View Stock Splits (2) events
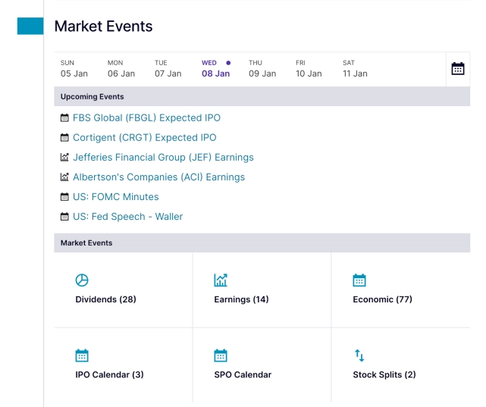This screenshot has height=407, width=486. click(384, 374)
